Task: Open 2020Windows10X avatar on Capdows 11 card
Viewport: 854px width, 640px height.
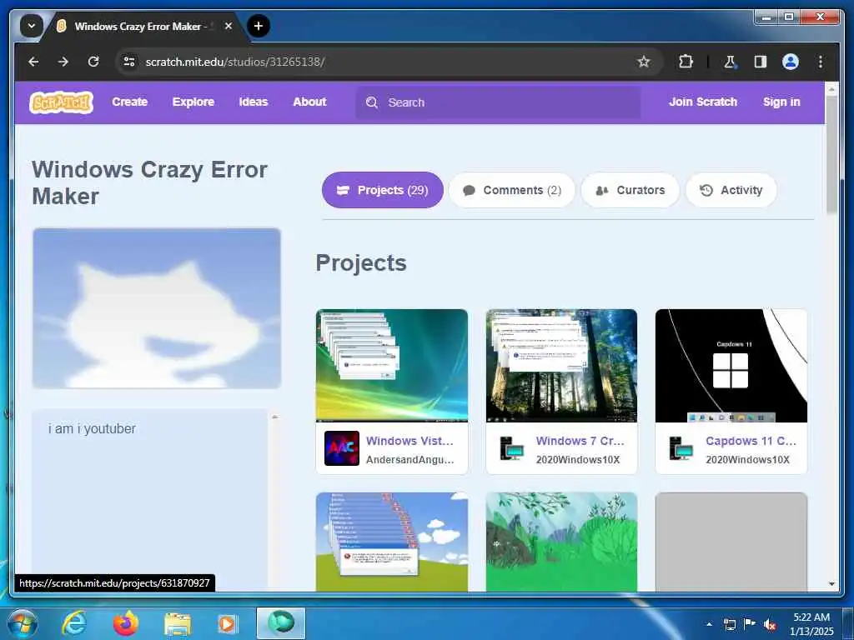Action: [681, 448]
